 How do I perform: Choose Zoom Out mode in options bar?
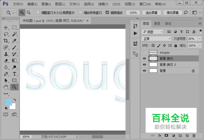pyautogui.click(x=29, y=12)
